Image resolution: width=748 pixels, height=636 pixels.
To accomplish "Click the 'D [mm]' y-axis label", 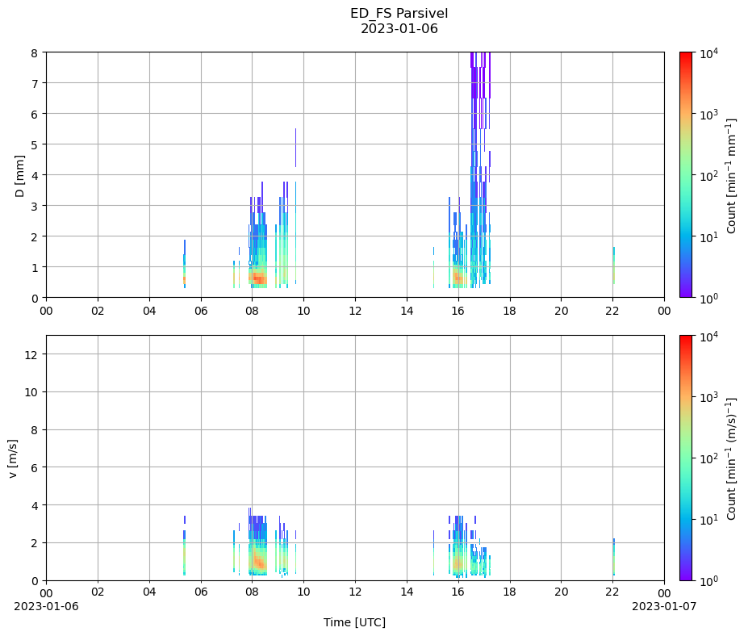I will click(19, 176).
